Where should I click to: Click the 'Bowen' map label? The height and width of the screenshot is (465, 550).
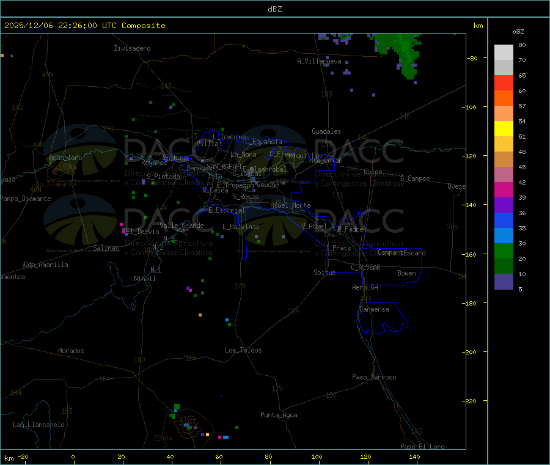click(407, 273)
